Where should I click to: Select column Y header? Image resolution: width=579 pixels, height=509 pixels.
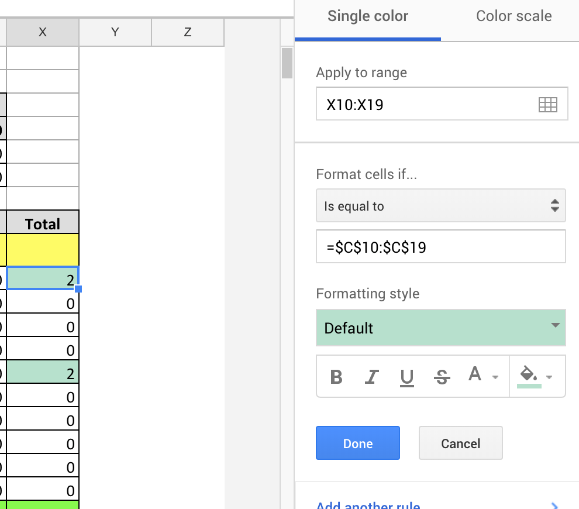115,33
